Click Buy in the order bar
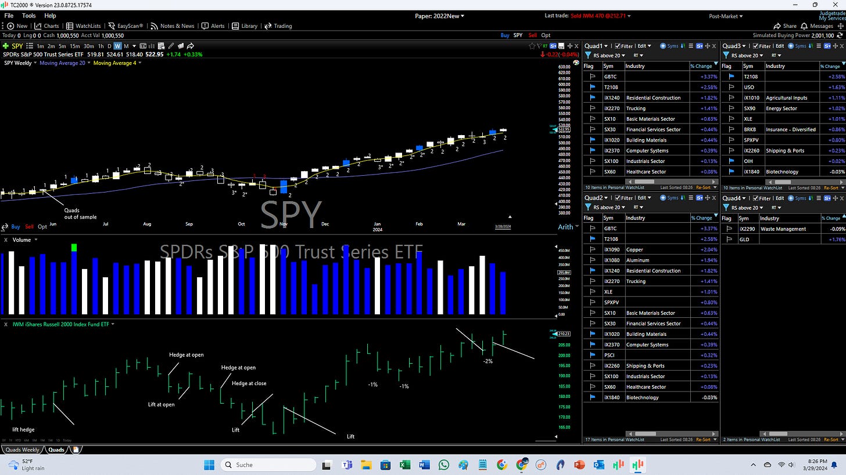846x475 pixels. [505, 35]
